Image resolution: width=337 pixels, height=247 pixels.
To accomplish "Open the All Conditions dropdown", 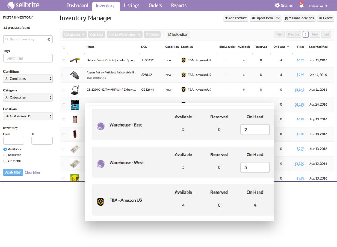I will [28, 78].
